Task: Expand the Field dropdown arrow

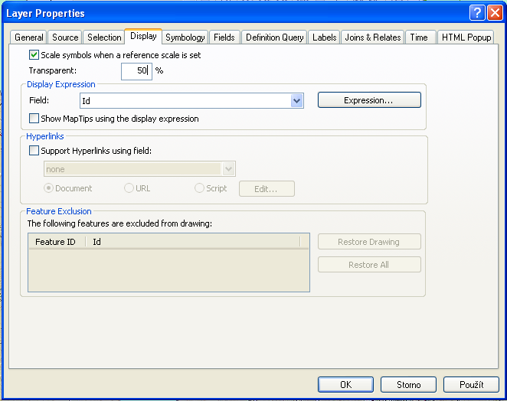Action: tap(297, 101)
